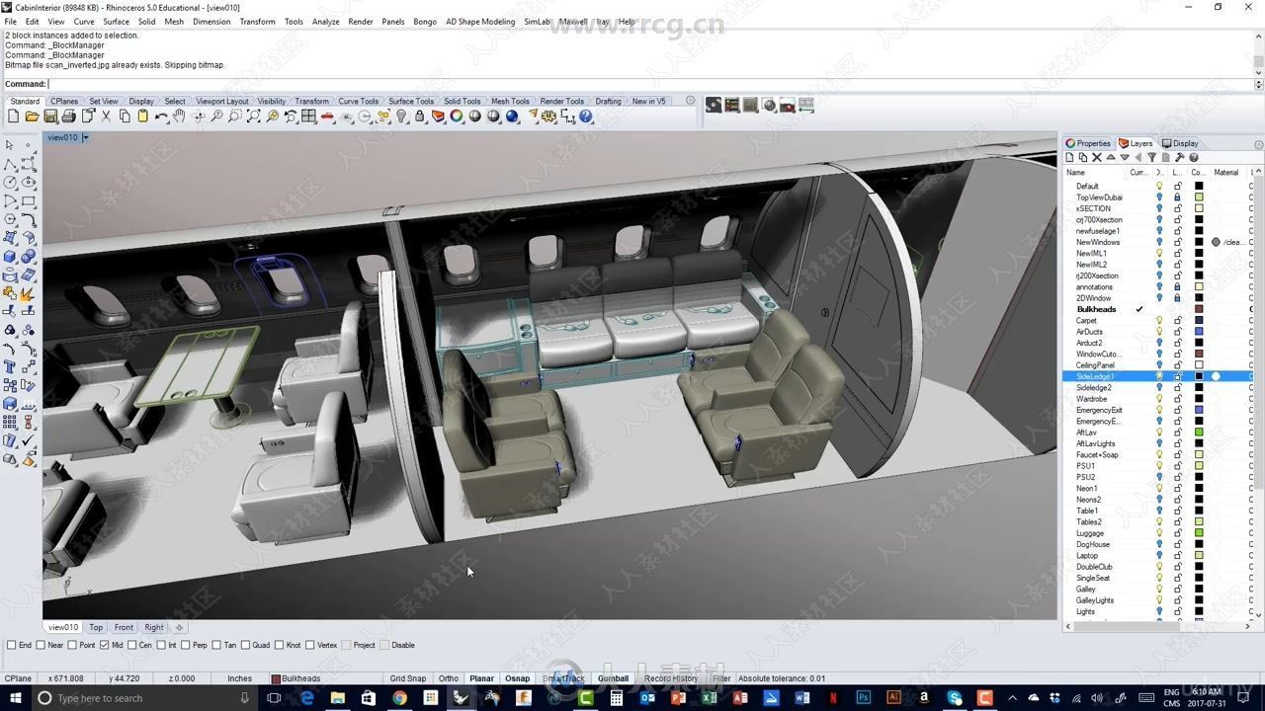Open Chrome from the Windows taskbar
This screenshot has width=1265, height=711.
[x=399, y=698]
